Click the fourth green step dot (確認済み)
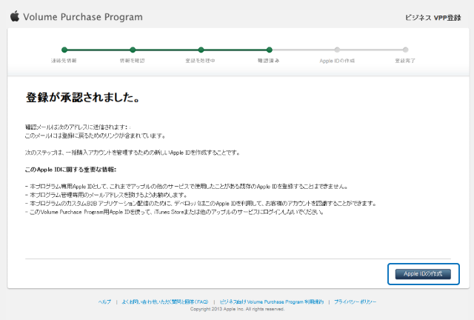474x320 pixels. (269, 50)
